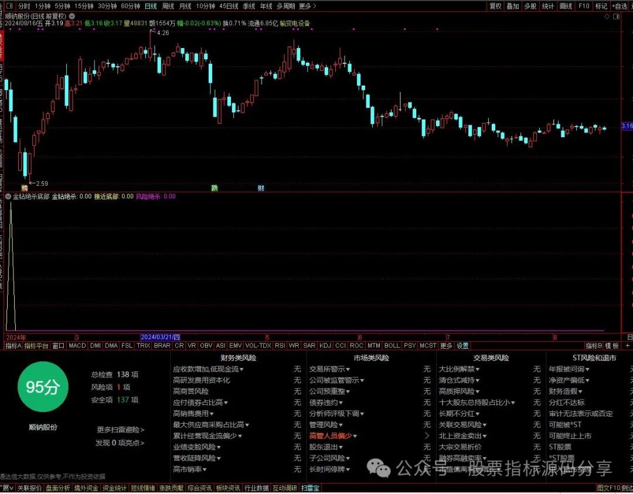Open 指标平台 in indicator bar

(x=36, y=346)
